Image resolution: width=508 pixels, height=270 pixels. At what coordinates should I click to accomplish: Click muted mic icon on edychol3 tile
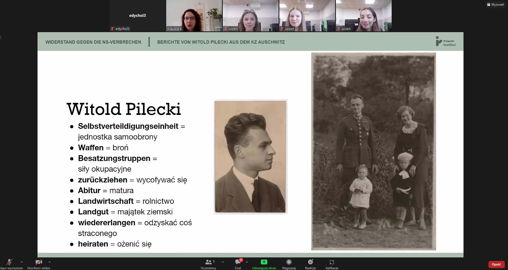click(x=112, y=29)
